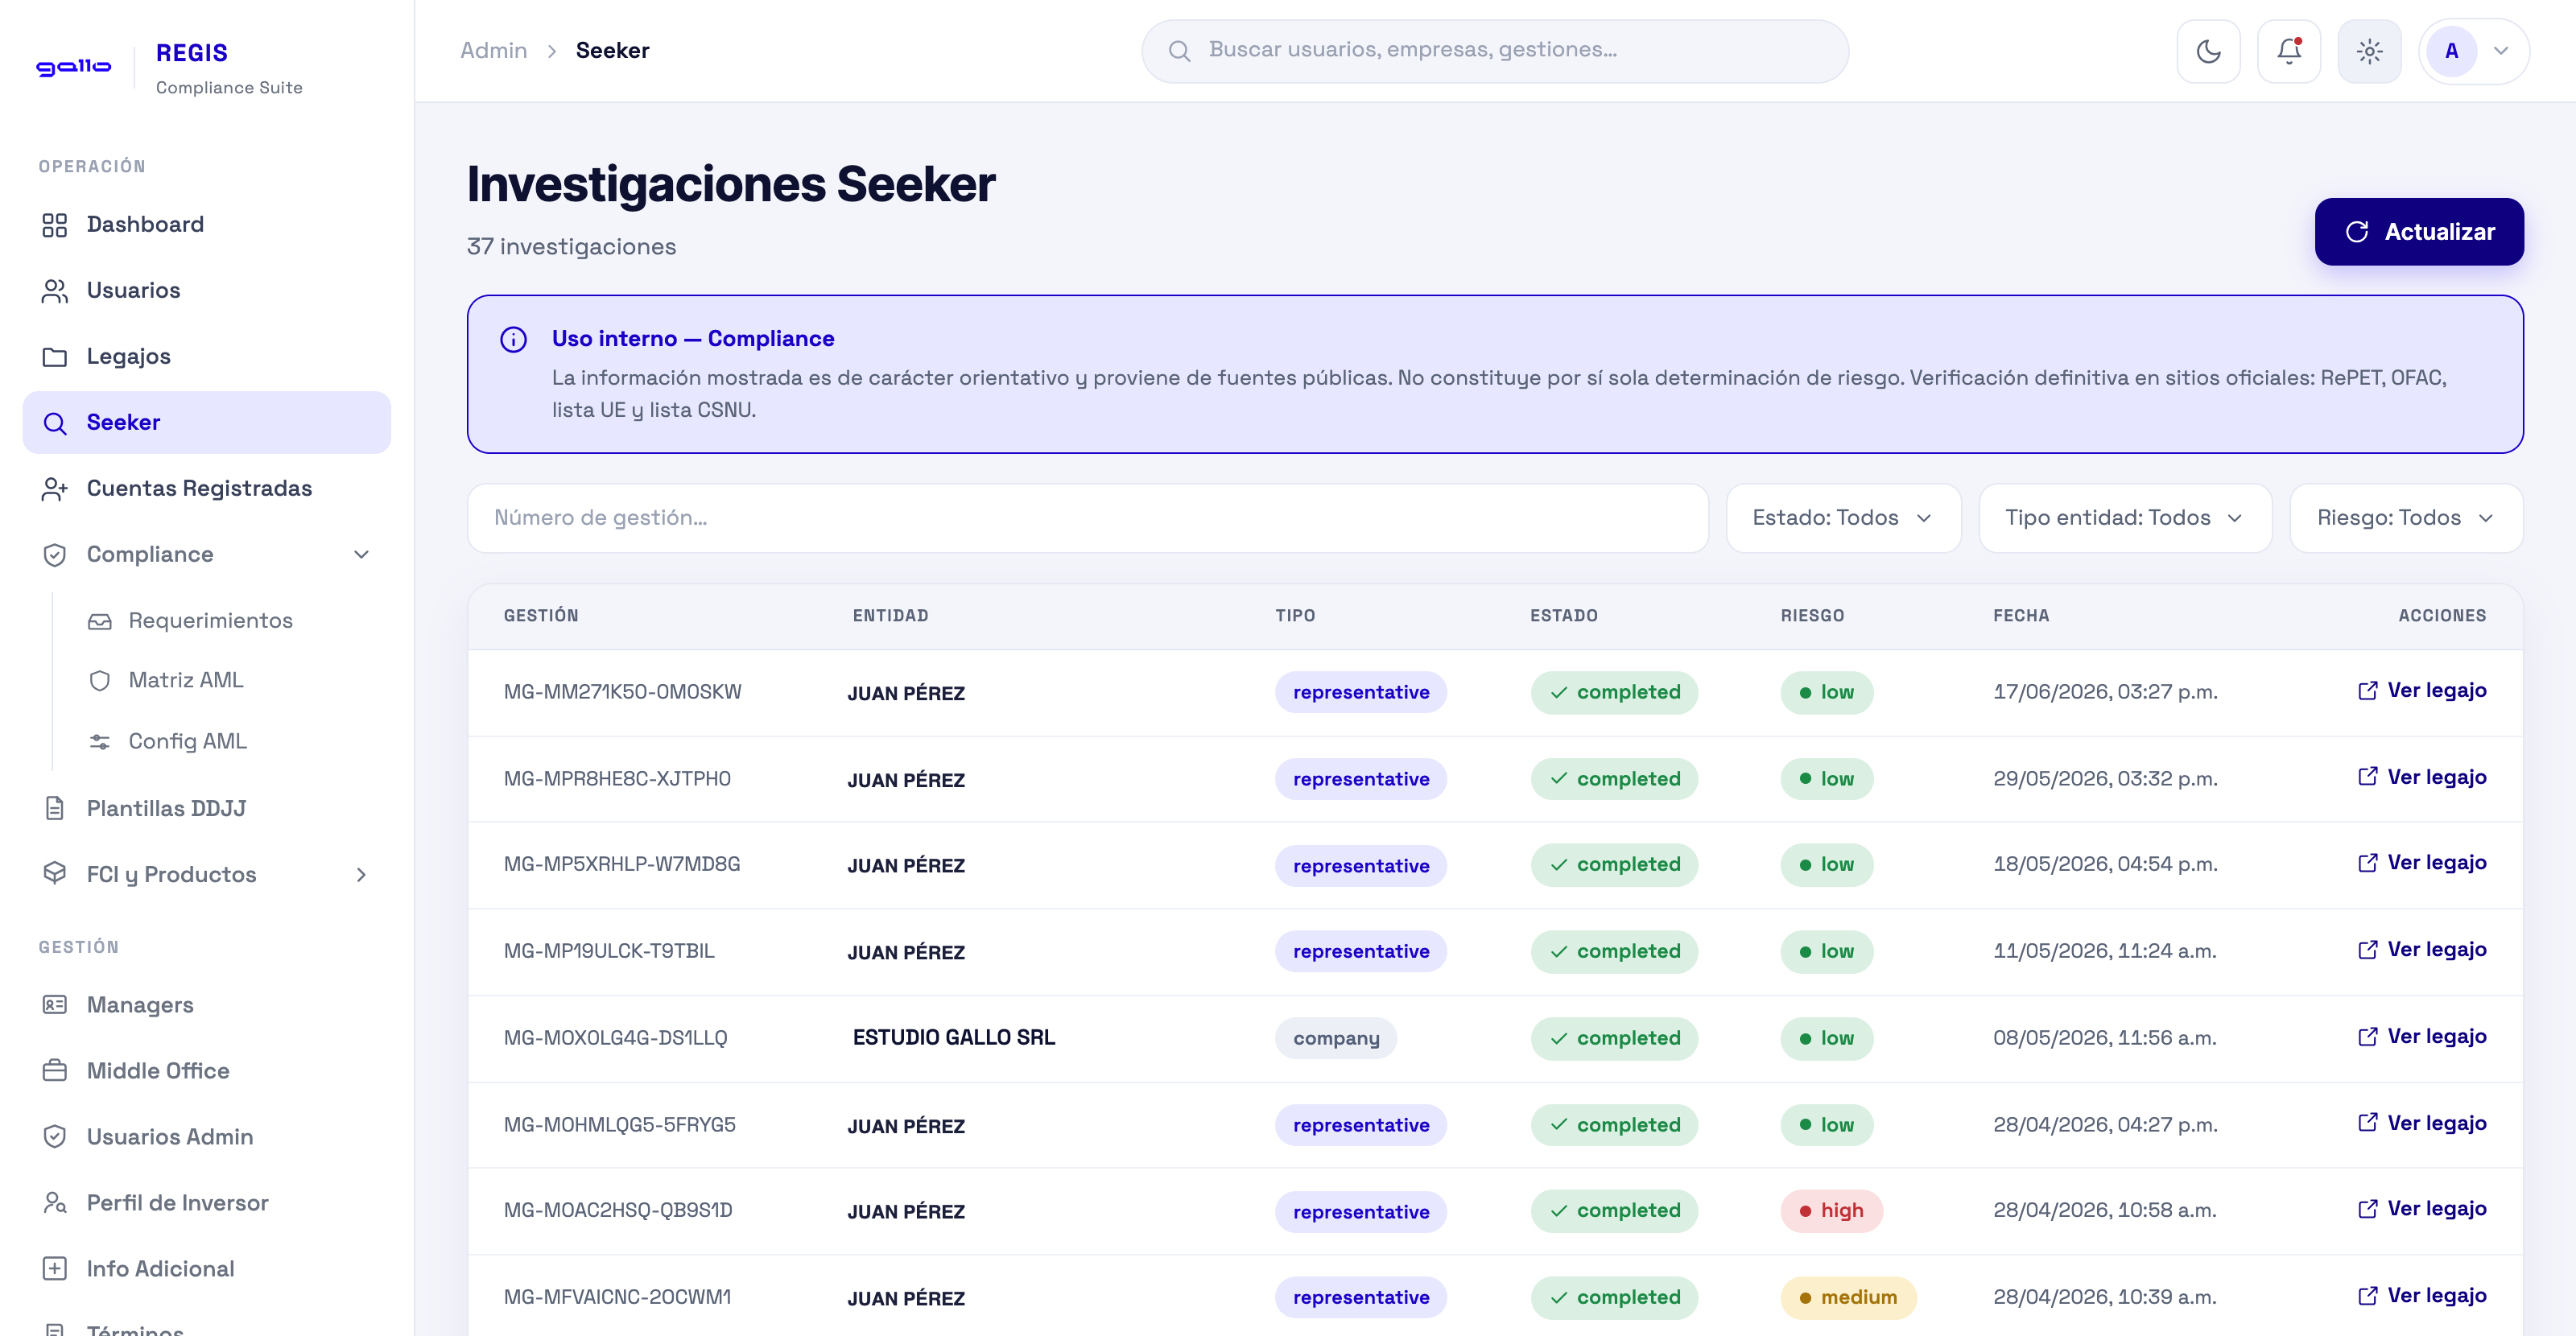
Task: Click the Perfil de Inversor icon
Action: tap(55, 1203)
